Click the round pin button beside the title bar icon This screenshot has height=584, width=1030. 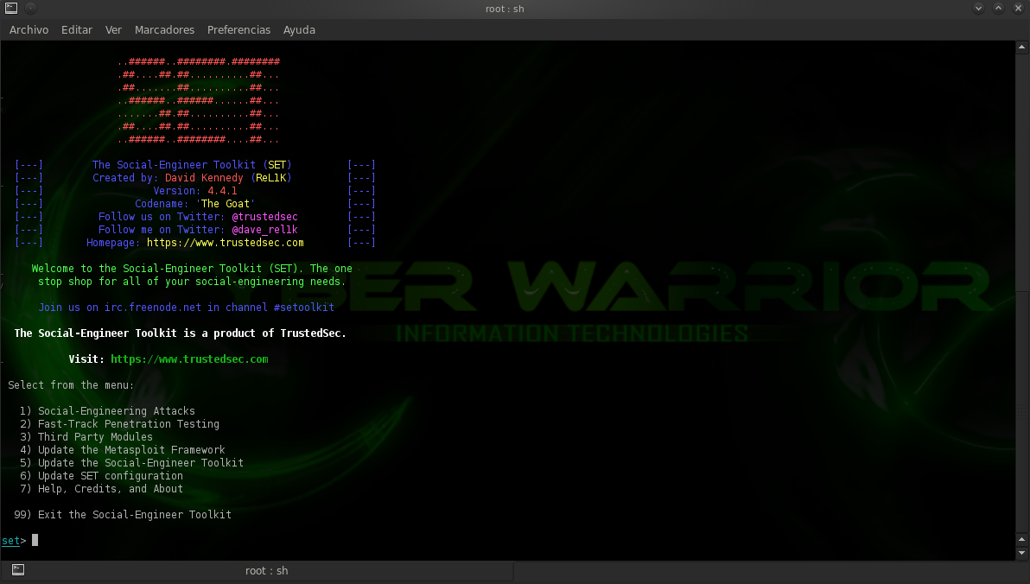(31, 9)
